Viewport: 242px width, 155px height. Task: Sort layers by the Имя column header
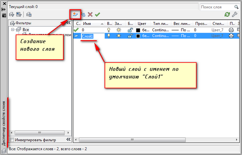click(x=93, y=24)
